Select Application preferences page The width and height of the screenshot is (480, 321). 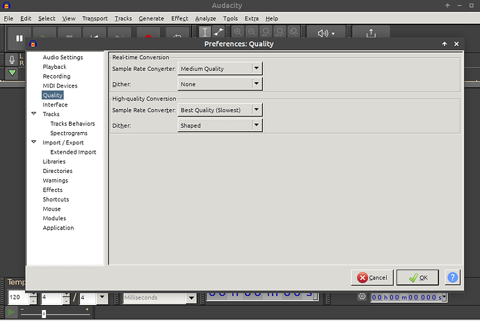coord(58,228)
